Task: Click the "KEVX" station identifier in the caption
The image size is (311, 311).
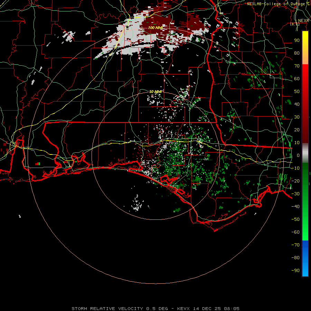Action: [183, 309]
